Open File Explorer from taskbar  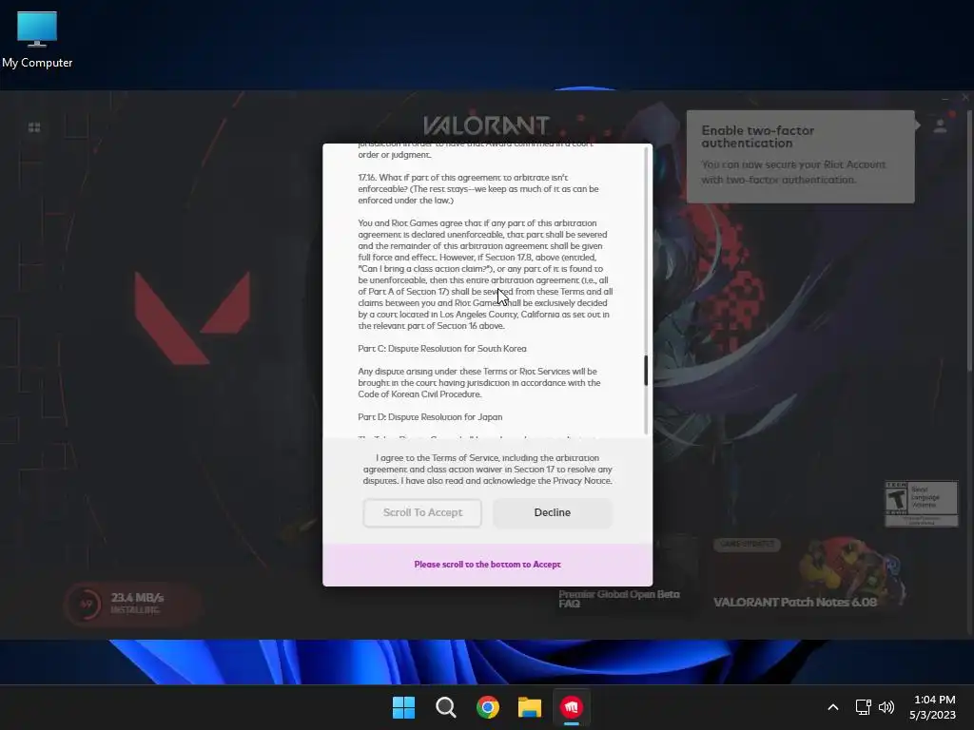pyautogui.click(x=530, y=707)
